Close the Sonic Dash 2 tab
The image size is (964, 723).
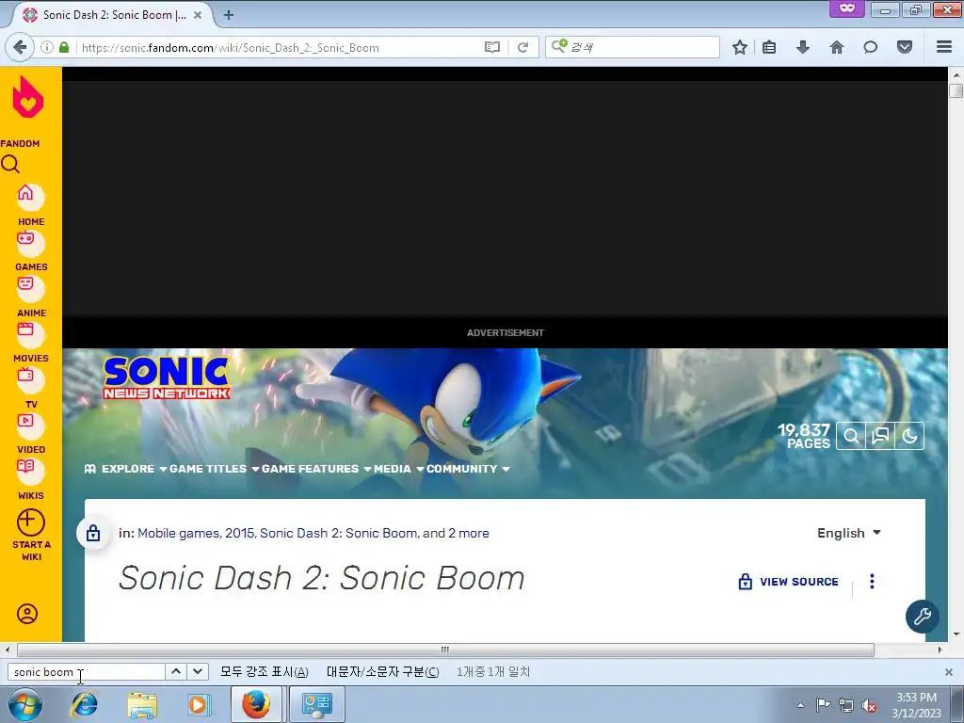tap(198, 15)
